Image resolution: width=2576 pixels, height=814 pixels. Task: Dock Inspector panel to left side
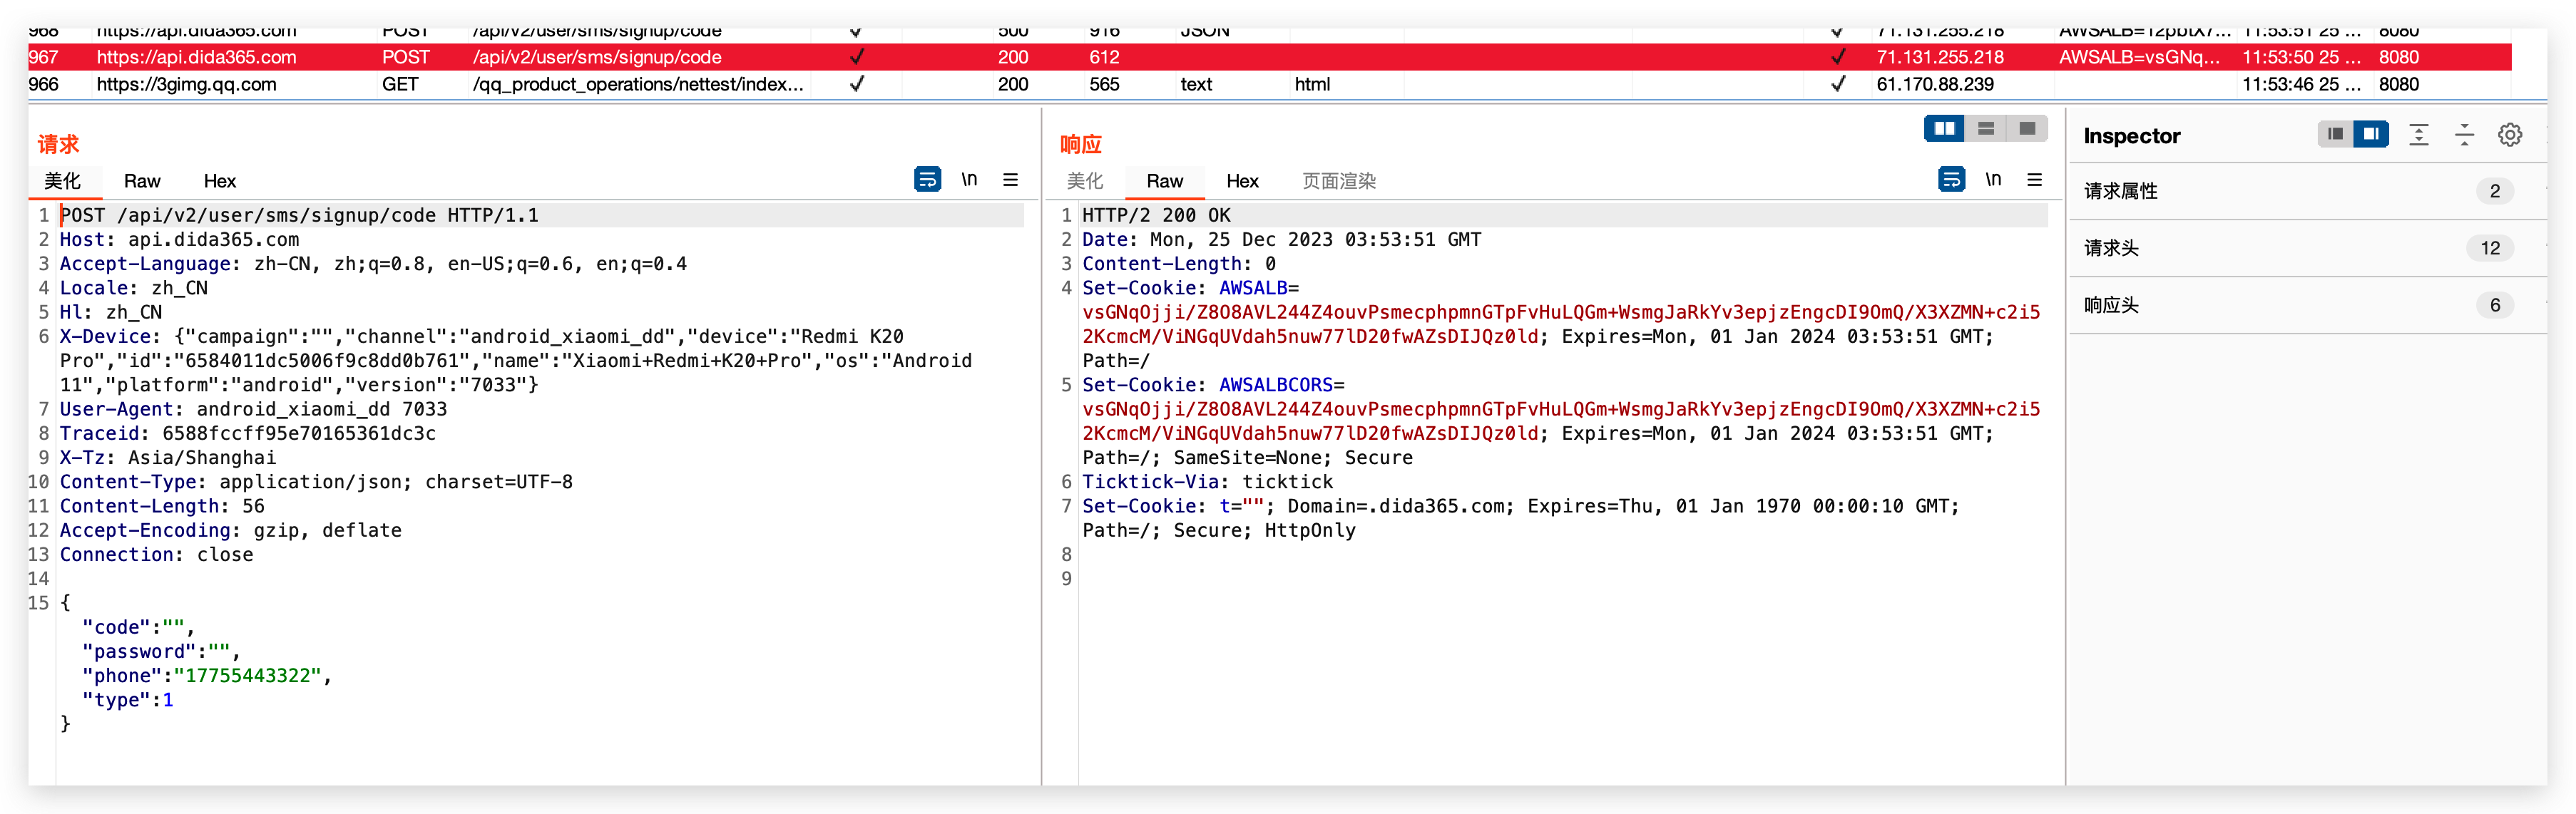[x=2335, y=134]
